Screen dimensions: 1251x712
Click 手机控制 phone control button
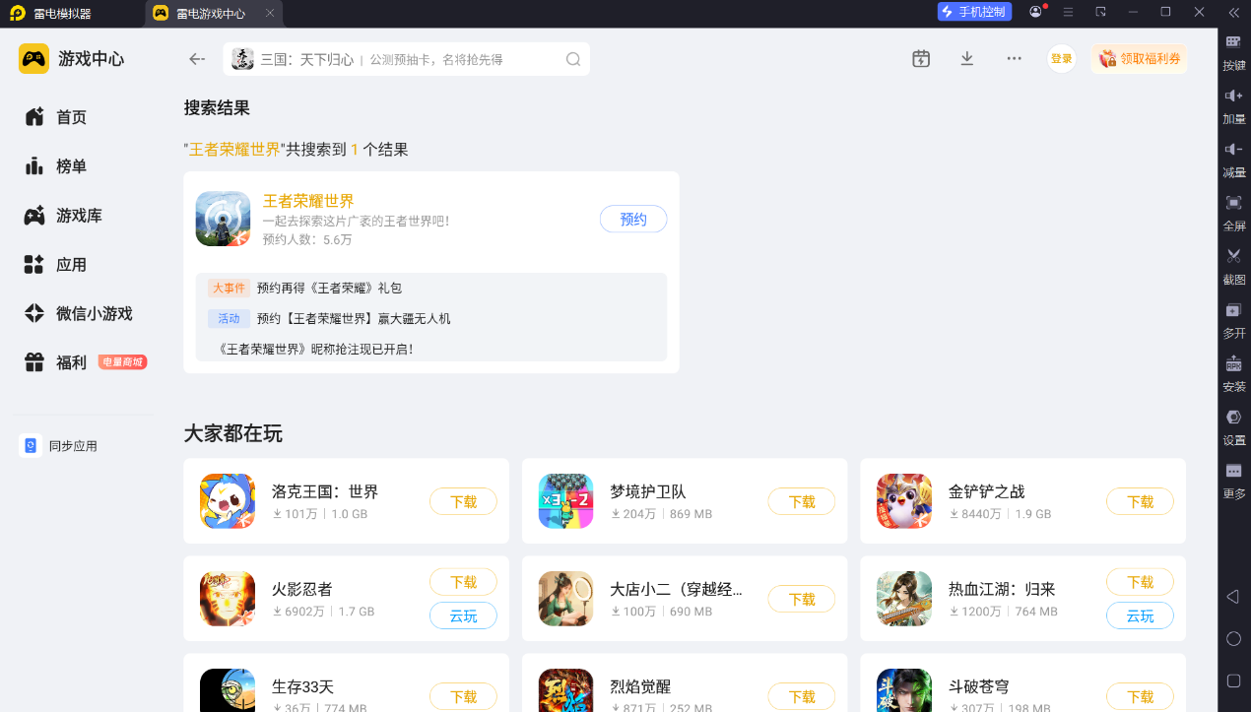point(974,12)
